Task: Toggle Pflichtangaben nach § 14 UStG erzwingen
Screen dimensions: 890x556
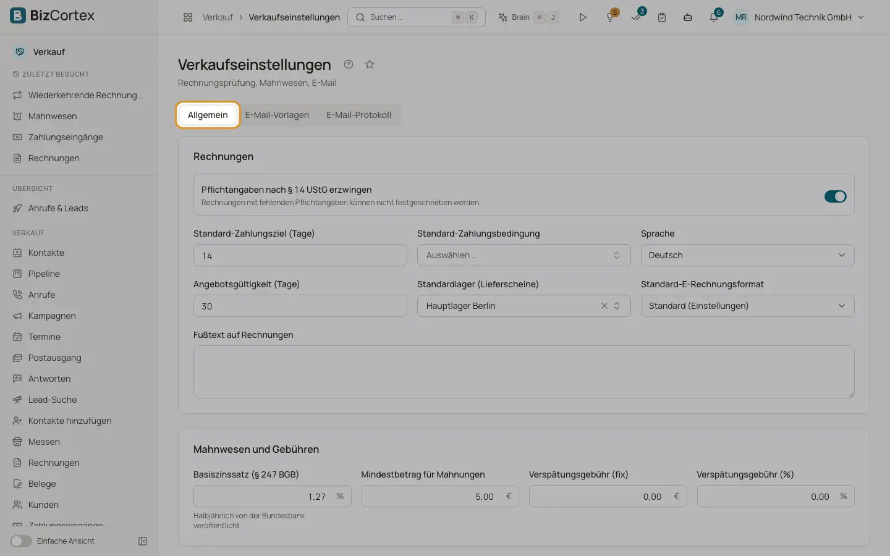Action: coord(835,196)
